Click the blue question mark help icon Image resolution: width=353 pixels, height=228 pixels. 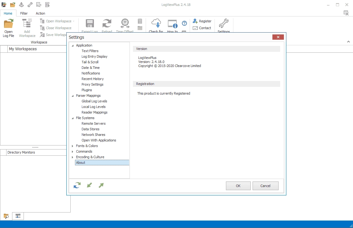[x=184, y=23]
